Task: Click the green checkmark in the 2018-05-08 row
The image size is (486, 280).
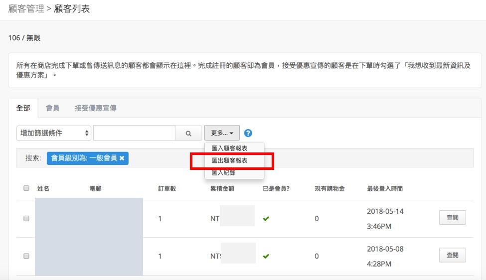Action: (266, 256)
